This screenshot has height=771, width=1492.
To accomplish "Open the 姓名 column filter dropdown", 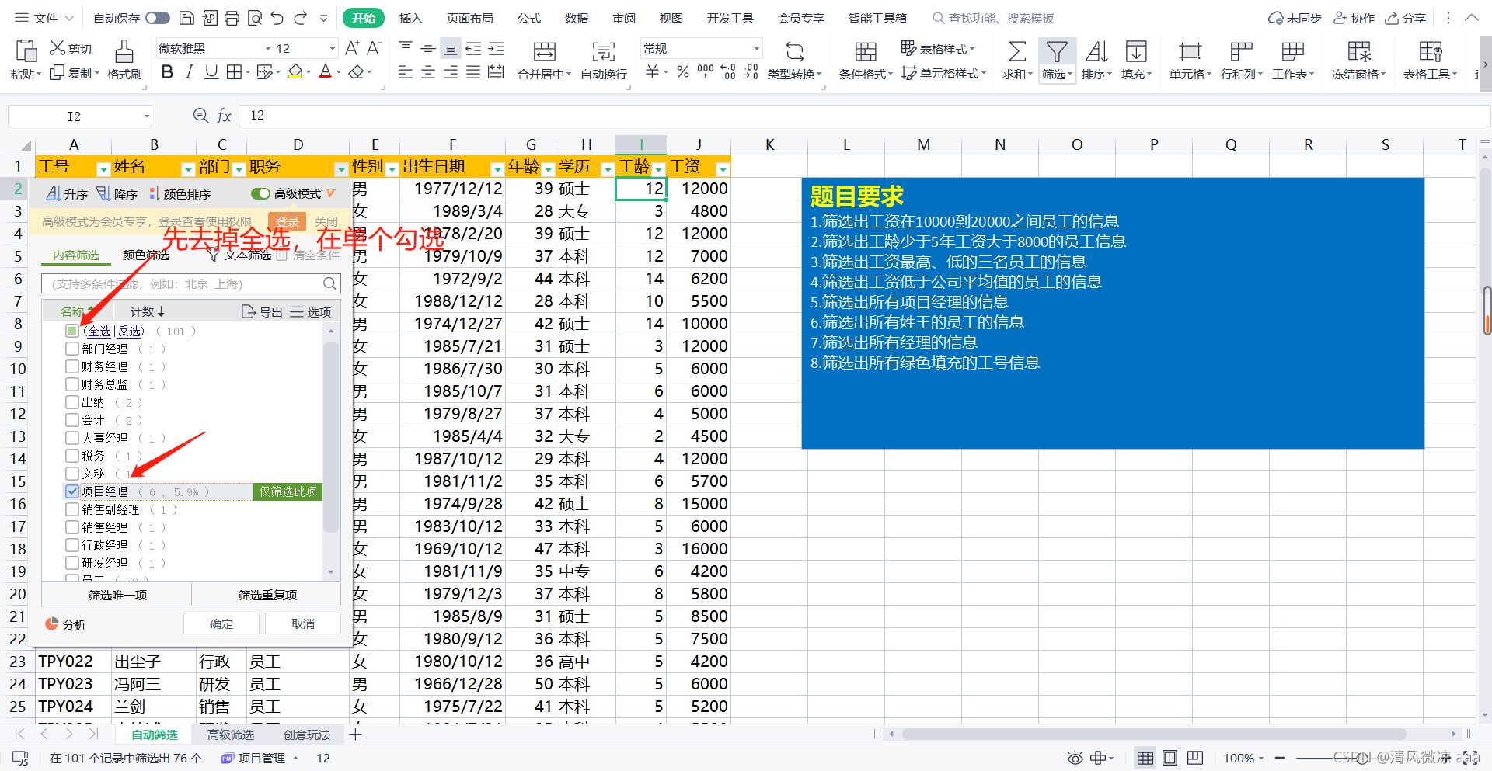I will pos(187,168).
